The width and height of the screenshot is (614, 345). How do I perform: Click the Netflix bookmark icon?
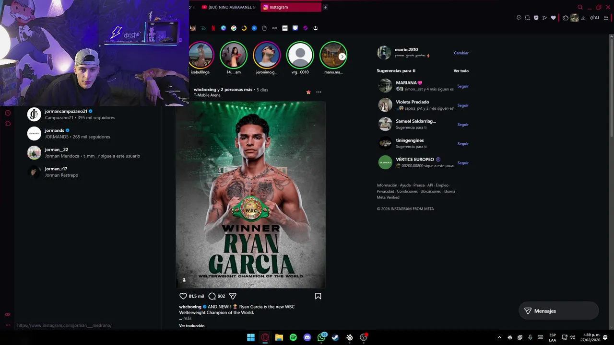[213, 28]
